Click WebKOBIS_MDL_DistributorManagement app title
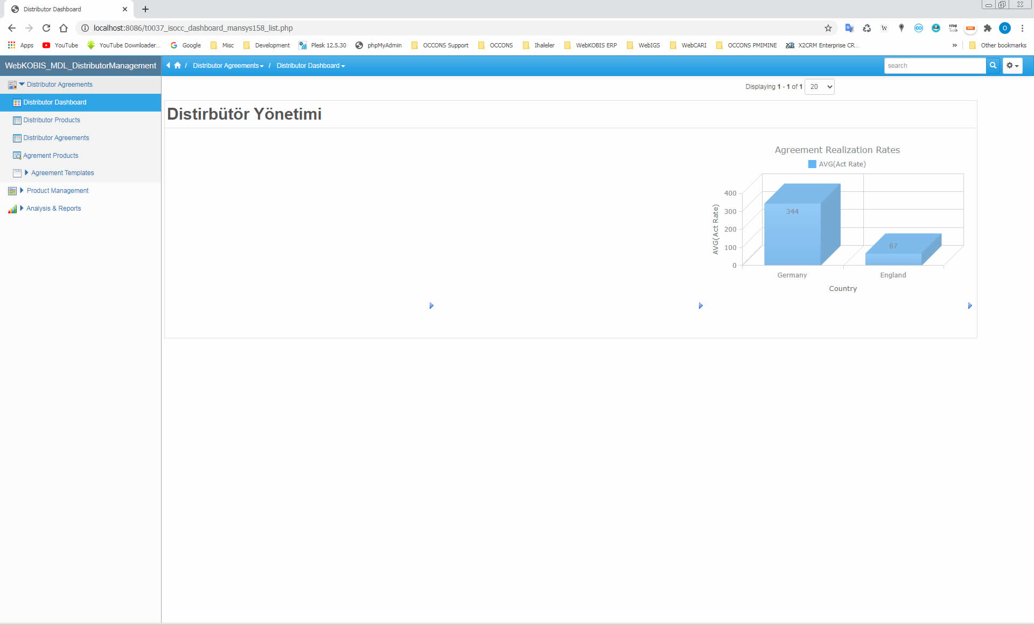The height and width of the screenshot is (625, 1034). click(x=81, y=66)
